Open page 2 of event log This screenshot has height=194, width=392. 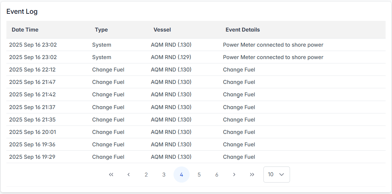[146, 175]
